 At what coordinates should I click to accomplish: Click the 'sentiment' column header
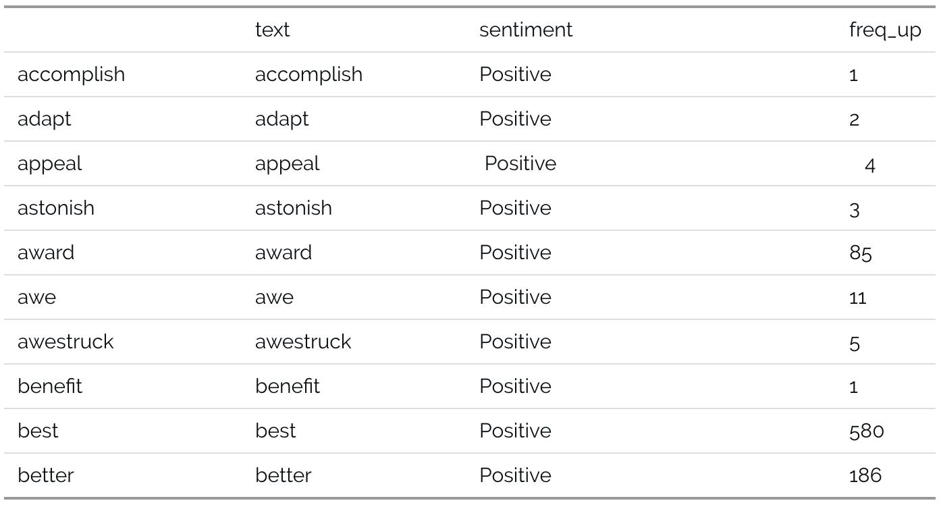click(x=526, y=30)
